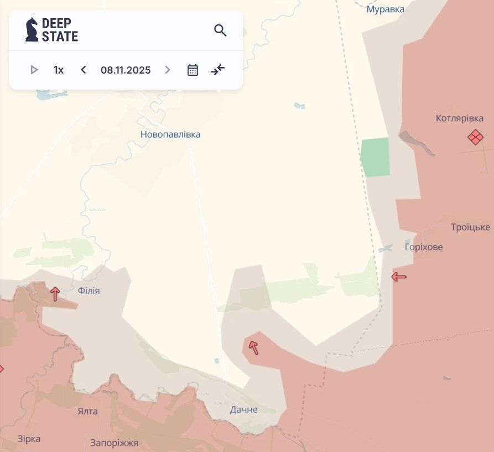Viewport: 494px width, 452px height.
Task: Select the red arrow west of Горіхове
Action: 399,277
